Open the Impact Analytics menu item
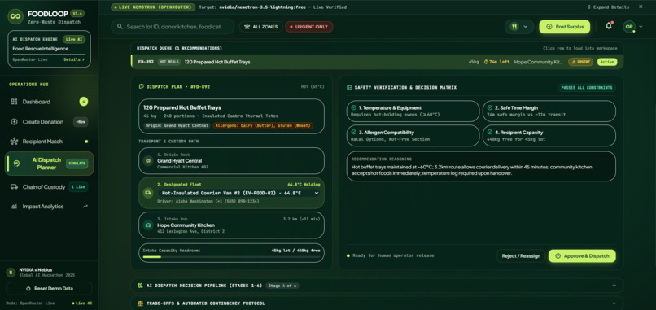656x310 pixels. (49, 207)
